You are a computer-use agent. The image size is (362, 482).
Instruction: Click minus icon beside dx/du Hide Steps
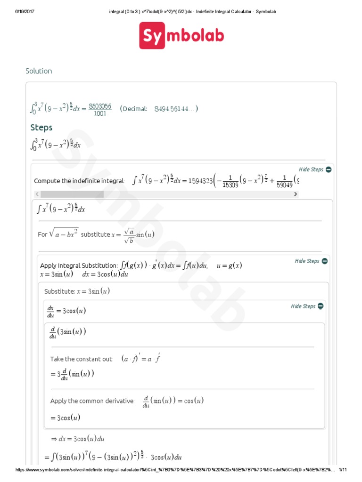pos(321,306)
